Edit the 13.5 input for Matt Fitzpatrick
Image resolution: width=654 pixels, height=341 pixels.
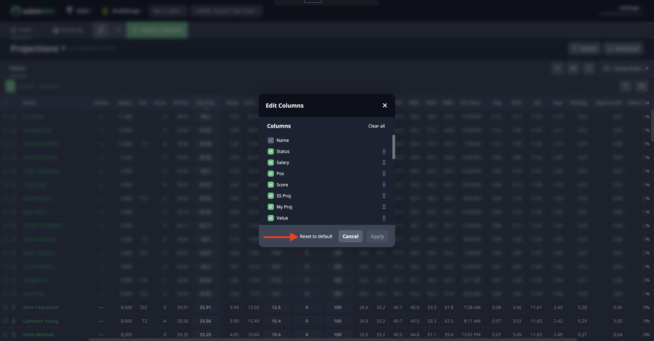(x=276, y=307)
